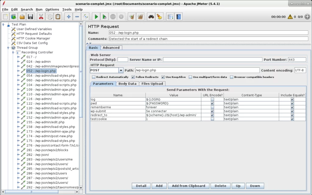Click the Path input field
The width and height of the screenshot is (312, 195).
(x=197, y=70)
